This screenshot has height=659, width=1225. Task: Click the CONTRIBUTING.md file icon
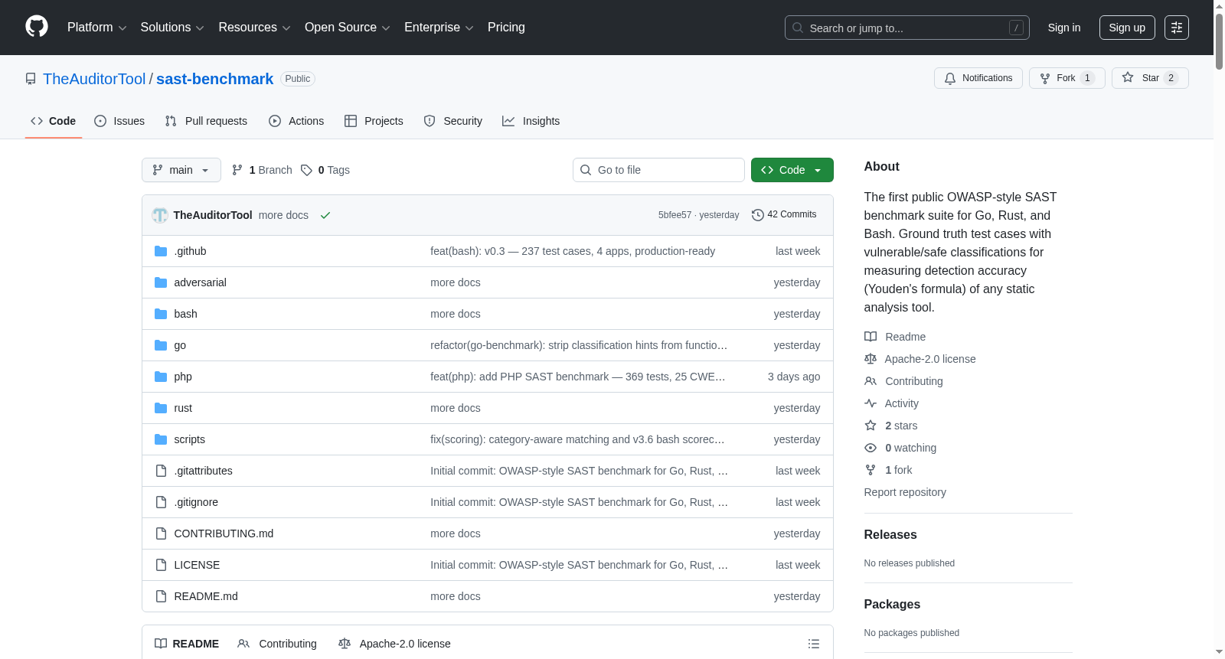[161, 533]
